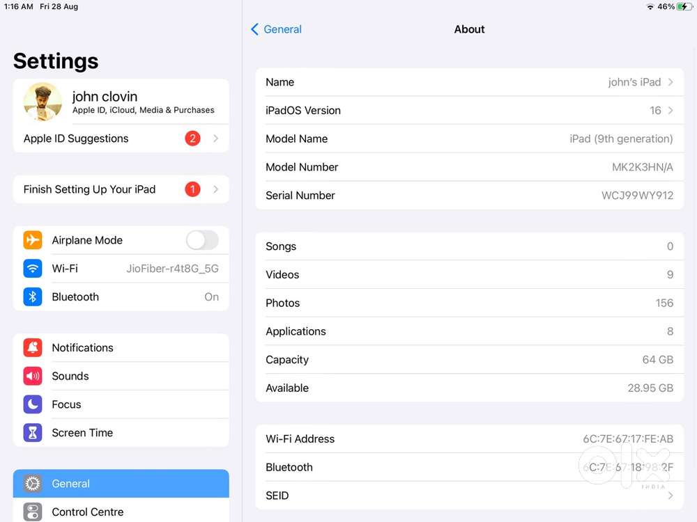Viewport: 697px width, 522px height.
Task: Expand Apple ID Suggestions chevron
Action: (215, 139)
